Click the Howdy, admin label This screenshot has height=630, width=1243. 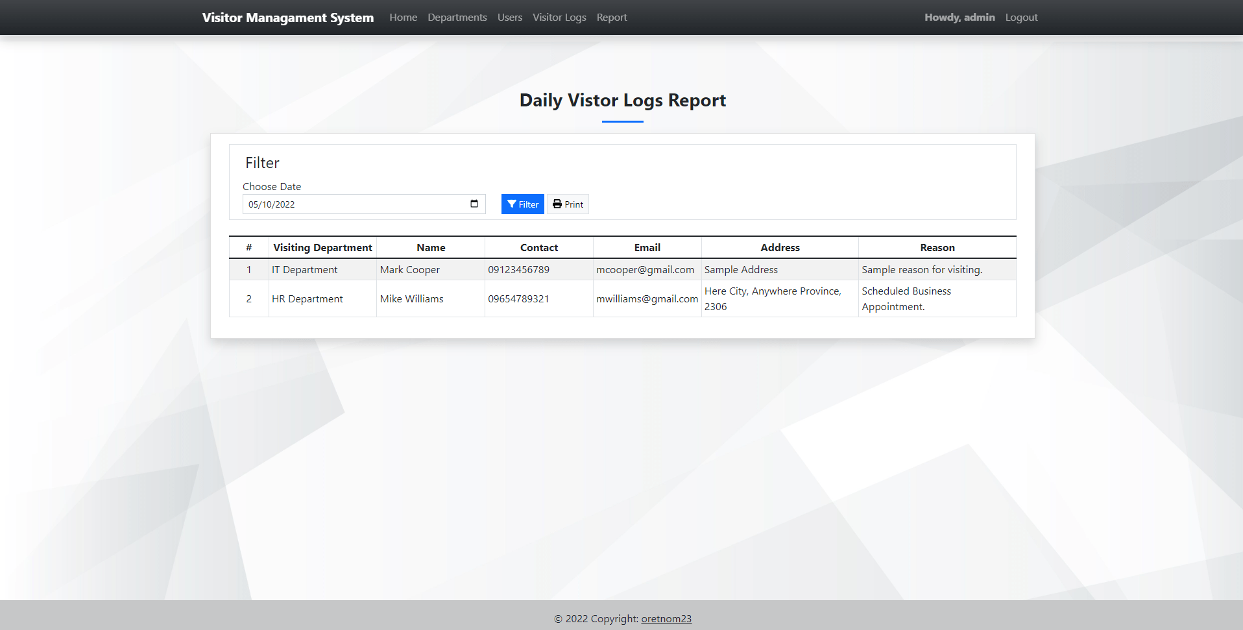point(959,17)
